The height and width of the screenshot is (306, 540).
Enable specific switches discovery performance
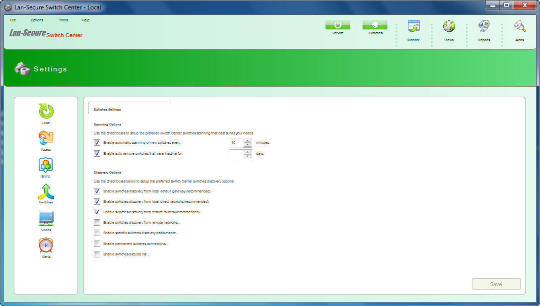click(x=97, y=233)
